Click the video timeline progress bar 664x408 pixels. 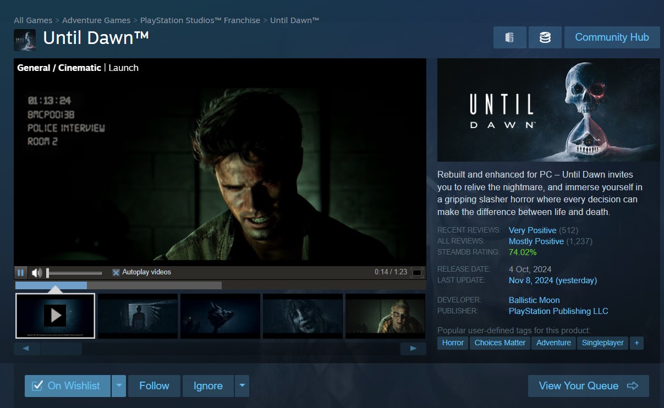tap(220, 285)
